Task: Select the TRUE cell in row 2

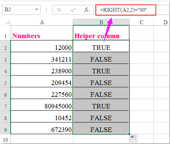Action: click(101, 46)
